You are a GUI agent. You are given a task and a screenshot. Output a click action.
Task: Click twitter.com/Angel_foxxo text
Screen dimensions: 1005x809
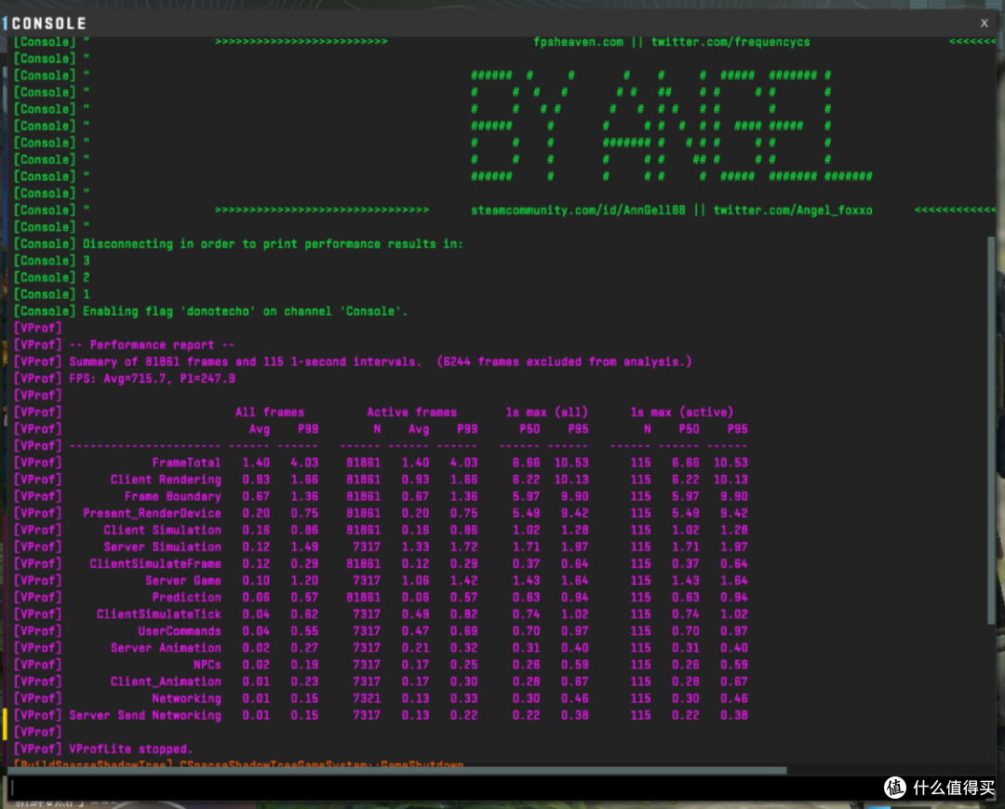(793, 210)
